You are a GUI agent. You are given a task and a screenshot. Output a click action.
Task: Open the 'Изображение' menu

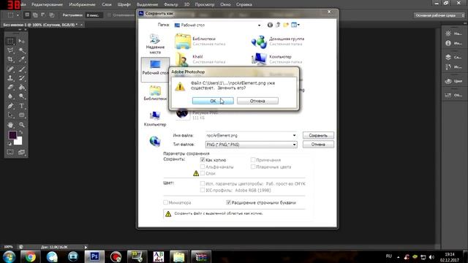(82, 4)
